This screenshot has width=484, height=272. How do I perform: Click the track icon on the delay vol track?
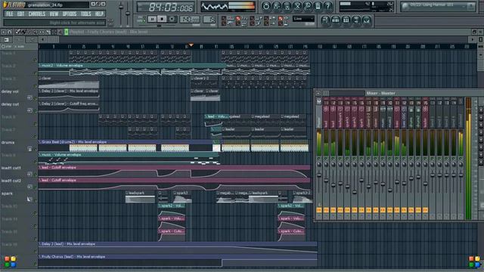[29, 97]
